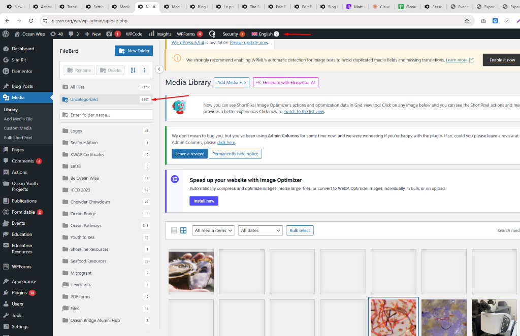Click the Install now button
520x336 pixels.
pyautogui.click(x=204, y=201)
